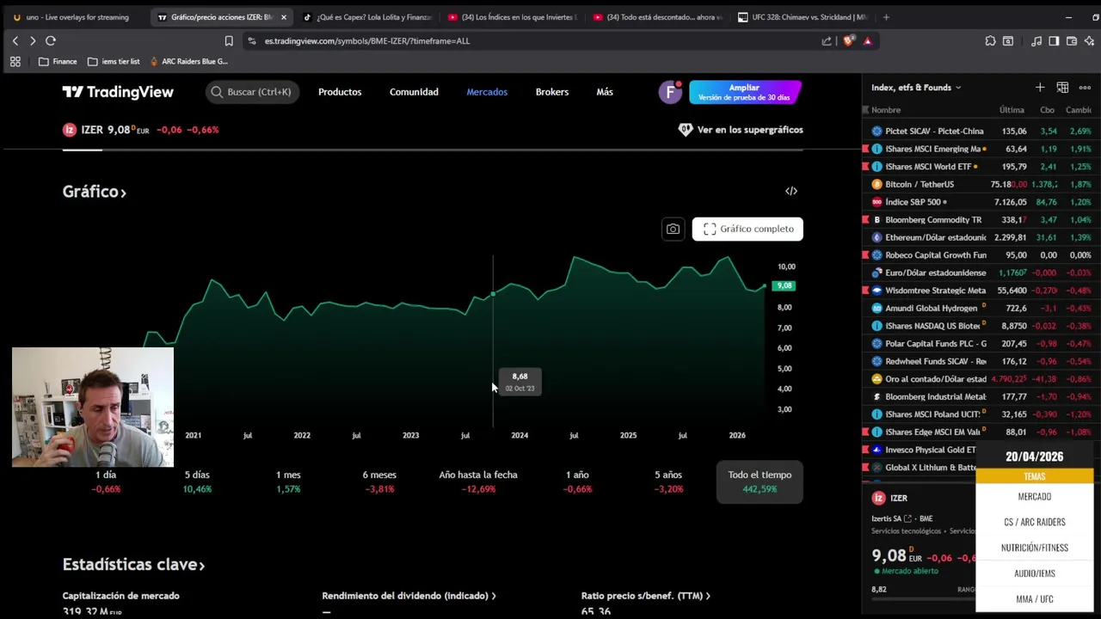Expand Rendimiento del dividendo (indicado) chevron

pos(493,596)
